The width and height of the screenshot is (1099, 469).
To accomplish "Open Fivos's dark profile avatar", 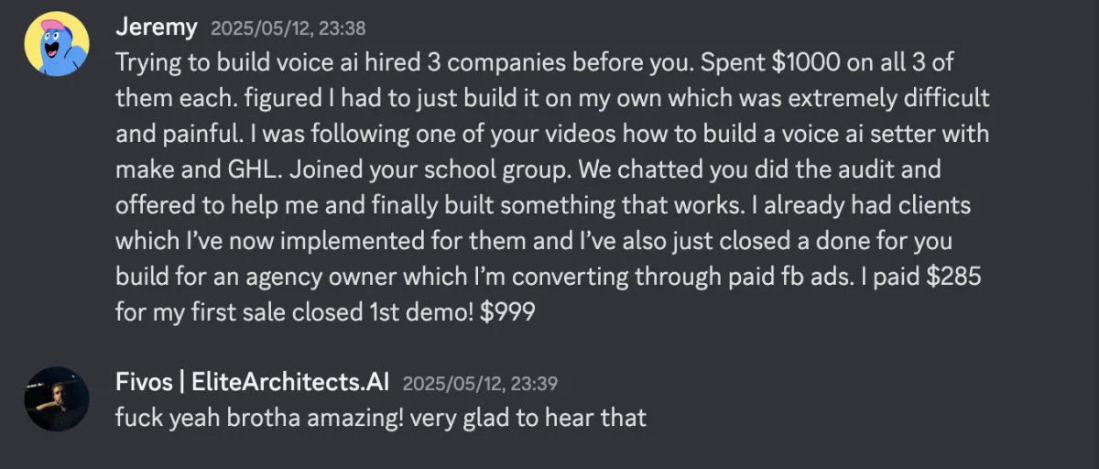I will pos(57,399).
